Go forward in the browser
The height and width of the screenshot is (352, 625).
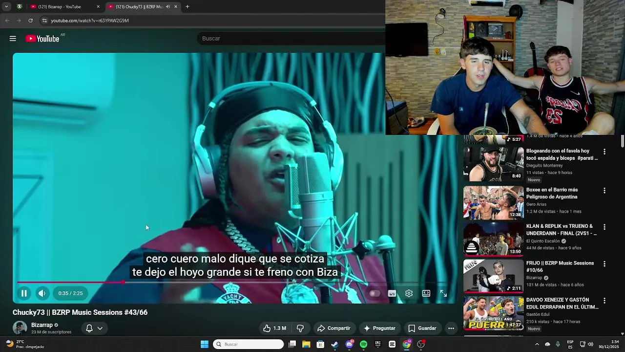(x=19, y=21)
